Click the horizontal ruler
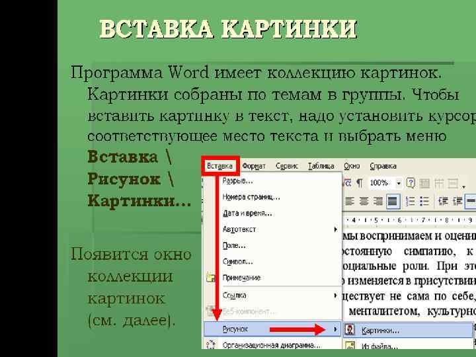Viewport: 476px width, 357px height. pyautogui.click(x=409, y=220)
